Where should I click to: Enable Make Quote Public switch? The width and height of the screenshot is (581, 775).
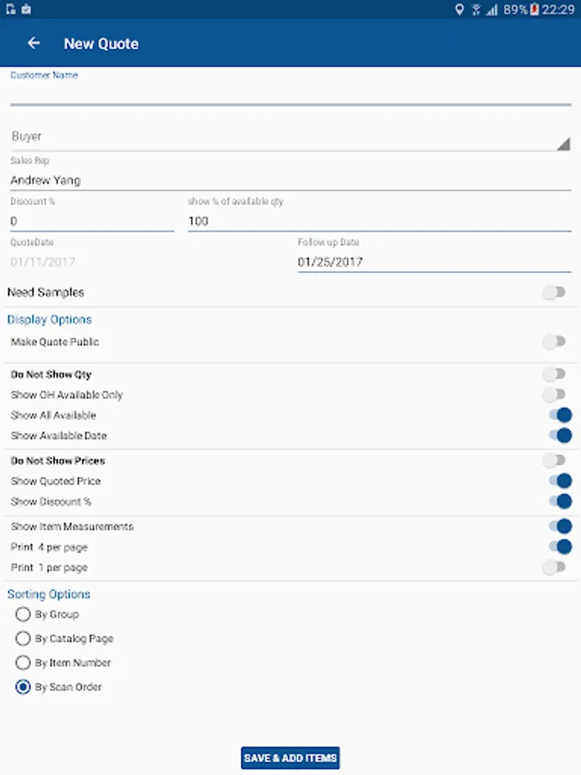pos(554,342)
